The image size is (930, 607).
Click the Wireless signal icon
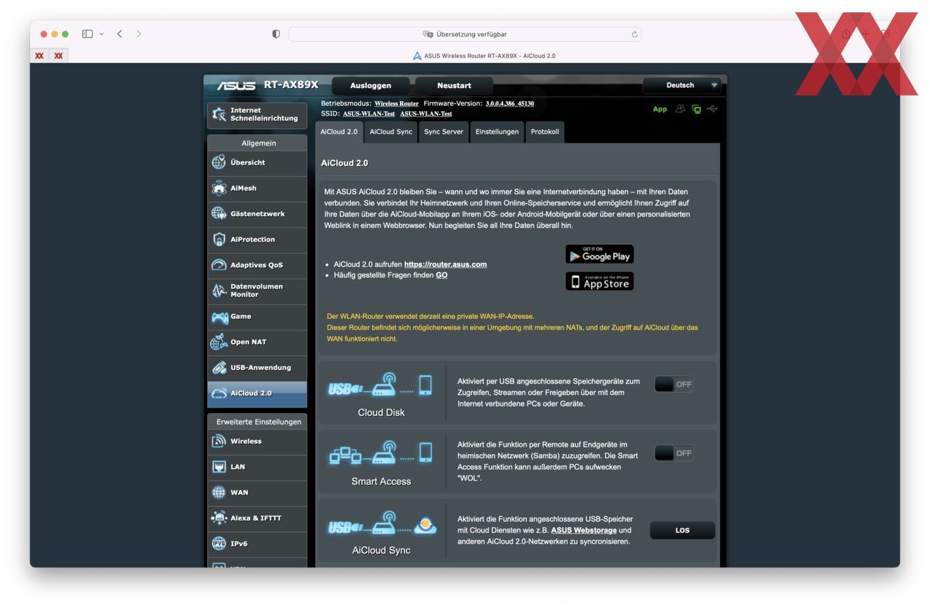(219, 441)
